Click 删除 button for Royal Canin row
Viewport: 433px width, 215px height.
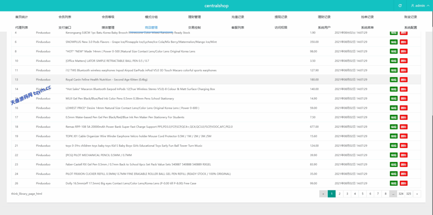click(x=404, y=80)
